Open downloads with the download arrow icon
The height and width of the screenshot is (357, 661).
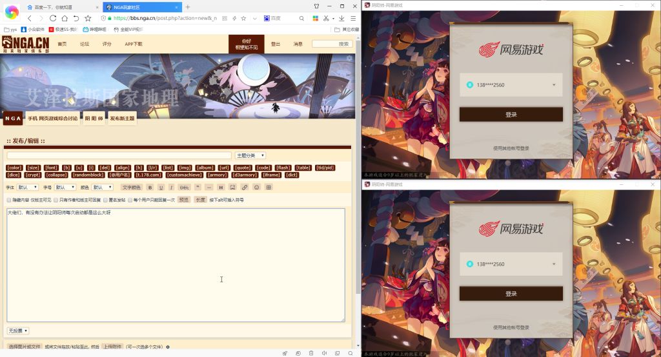click(341, 19)
